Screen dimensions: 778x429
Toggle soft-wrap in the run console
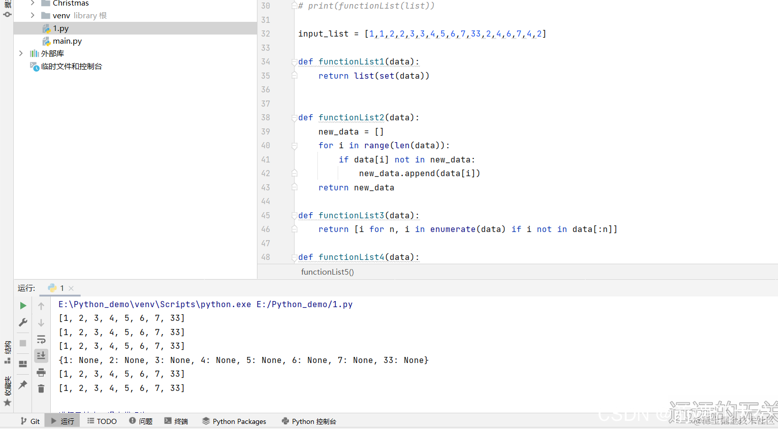coord(41,339)
